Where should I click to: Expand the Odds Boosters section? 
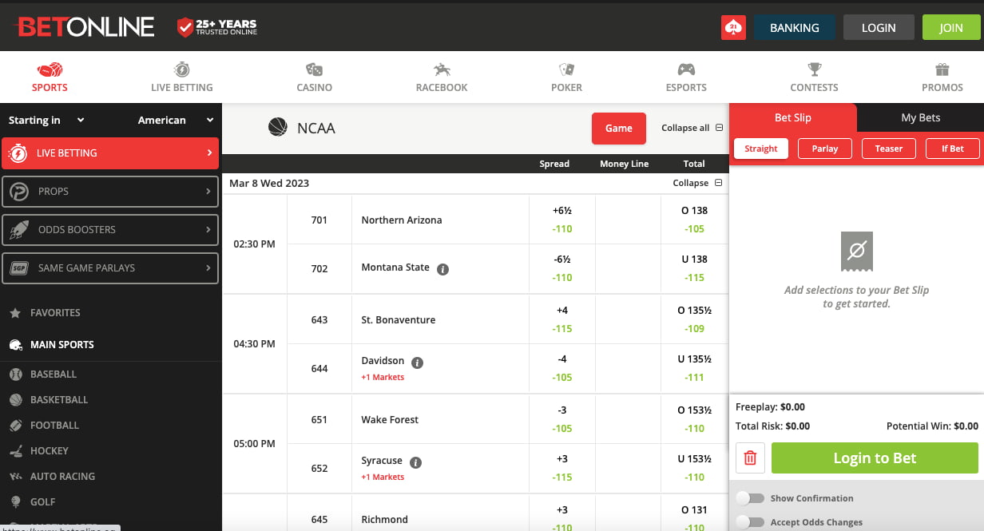(x=110, y=229)
